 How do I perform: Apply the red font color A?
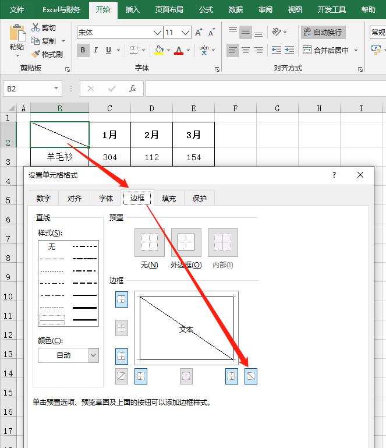[179, 50]
